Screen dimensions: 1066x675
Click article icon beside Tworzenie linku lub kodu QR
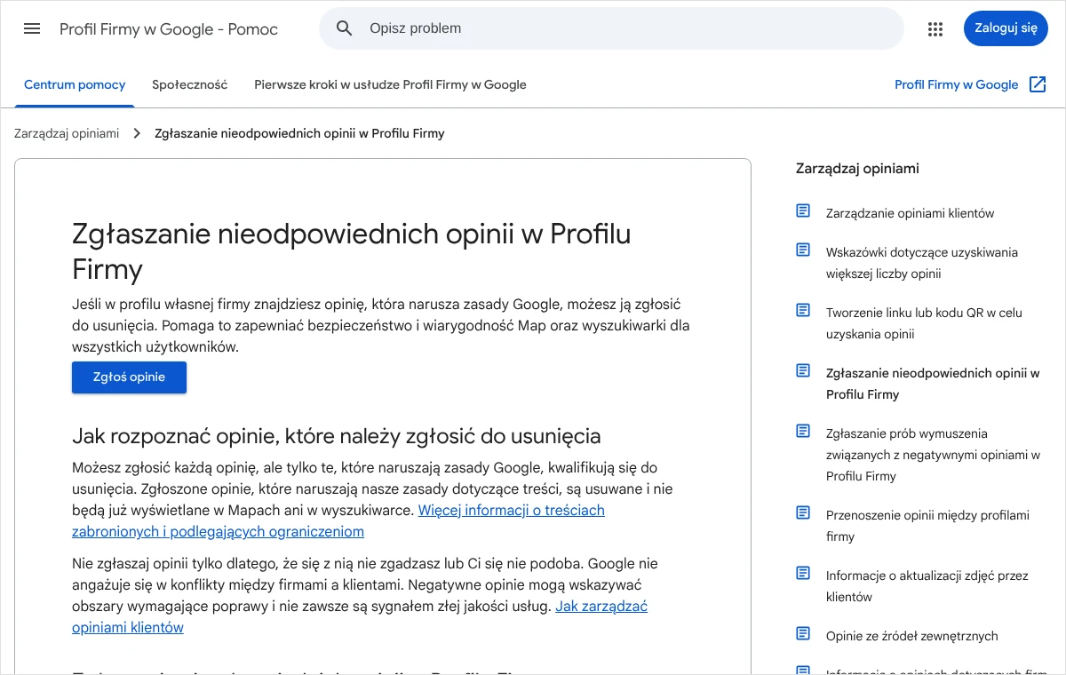(x=803, y=311)
